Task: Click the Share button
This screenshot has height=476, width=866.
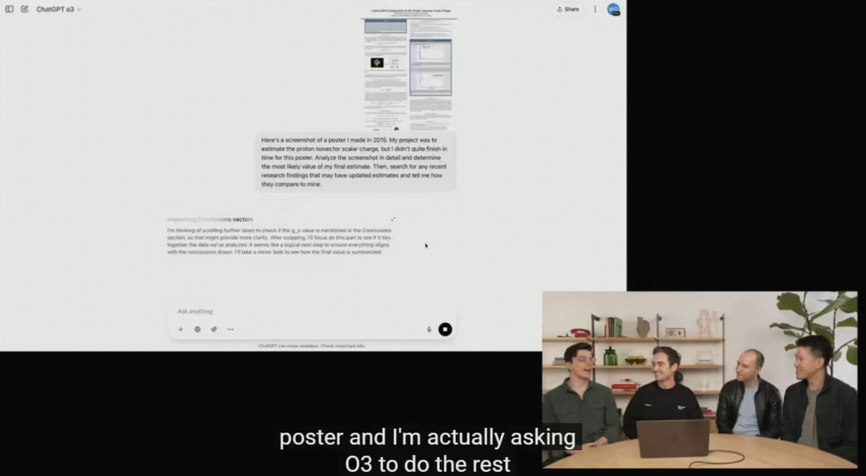Action: coord(568,9)
